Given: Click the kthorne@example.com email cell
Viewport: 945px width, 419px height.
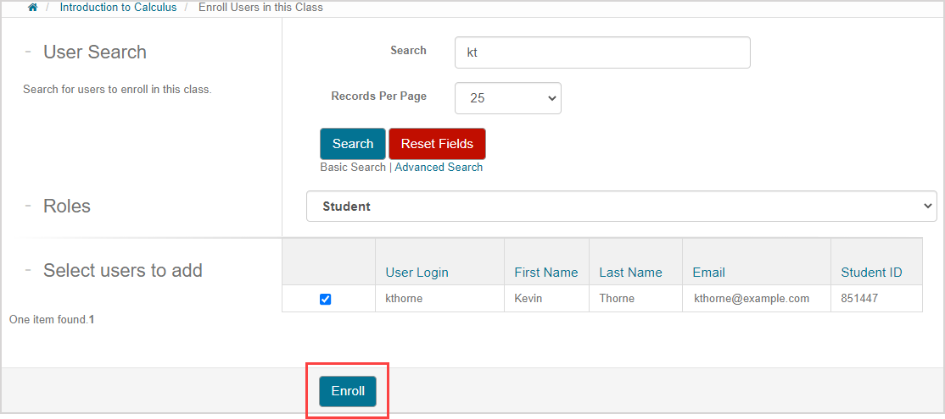Looking at the screenshot, I should pos(752,299).
